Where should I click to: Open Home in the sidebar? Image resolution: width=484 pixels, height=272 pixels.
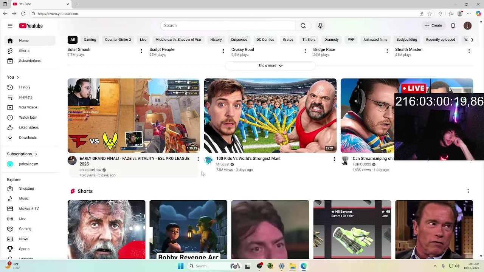pos(30,40)
